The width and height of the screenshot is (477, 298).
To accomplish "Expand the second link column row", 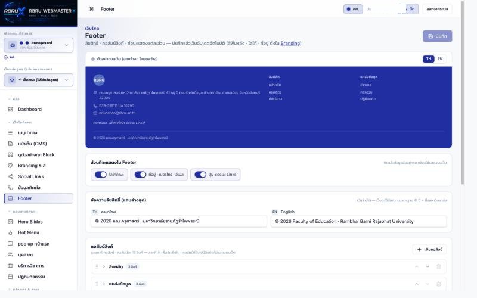I will click(x=104, y=284).
